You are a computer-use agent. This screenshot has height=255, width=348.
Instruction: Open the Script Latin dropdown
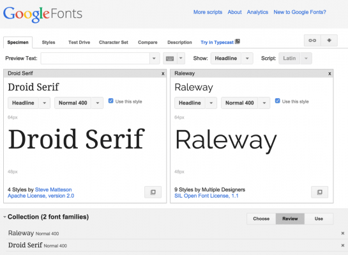(x=295, y=59)
